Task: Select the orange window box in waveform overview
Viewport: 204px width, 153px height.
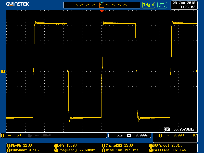Action: pyautogui.click(x=102, y=5)
